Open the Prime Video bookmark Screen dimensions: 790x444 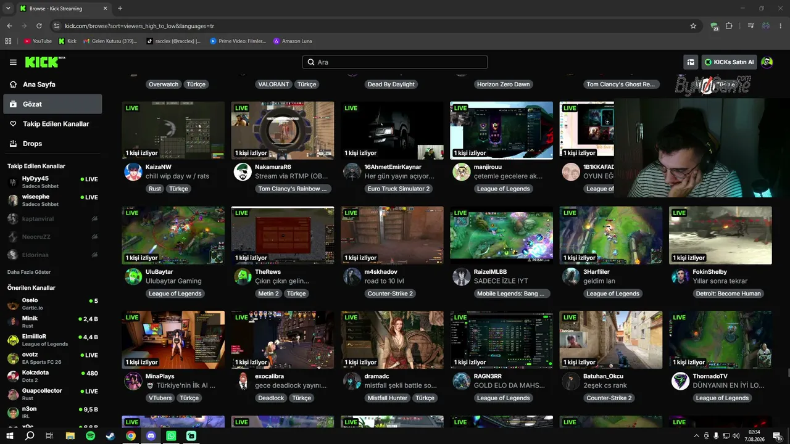pyautogui.click(x=238, y=41)
